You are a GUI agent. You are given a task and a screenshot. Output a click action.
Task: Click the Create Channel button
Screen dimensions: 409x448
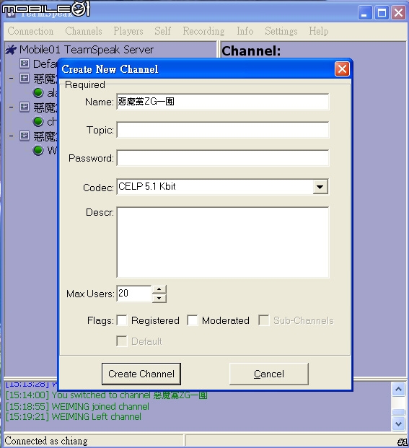[141, 374]
